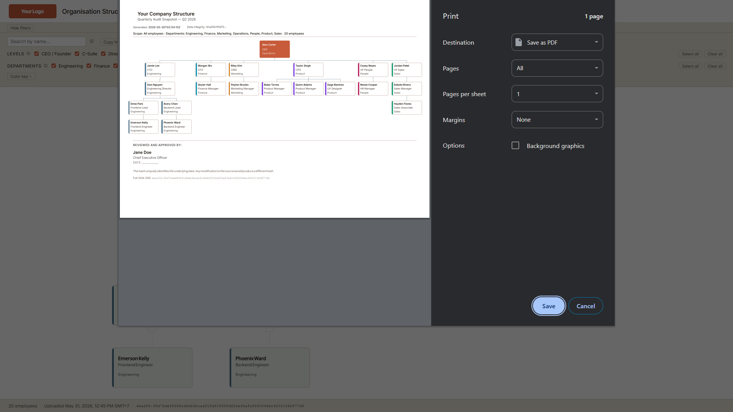Click Clear all in the Departments row

(x=715, y=66)
